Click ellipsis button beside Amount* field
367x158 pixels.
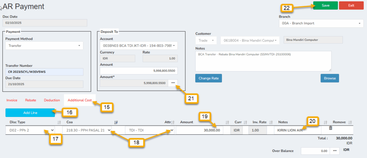tap(173, 83)
